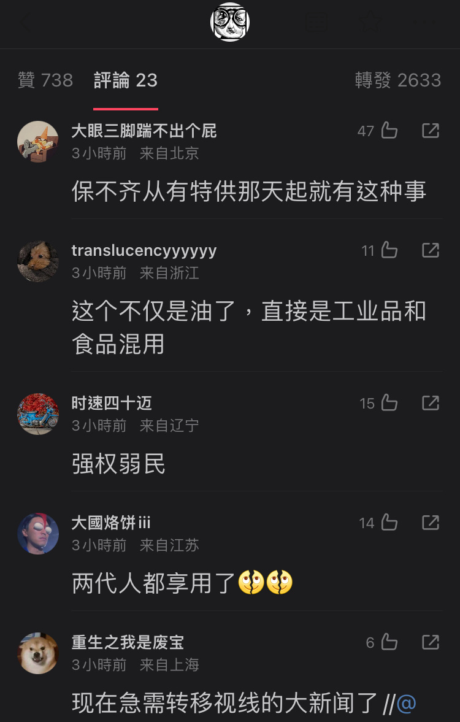This screenshot has height=722, width=460.
Task: Open the 轉發 2633 tab
Action: pyautogui.click(x=398, y=80)
